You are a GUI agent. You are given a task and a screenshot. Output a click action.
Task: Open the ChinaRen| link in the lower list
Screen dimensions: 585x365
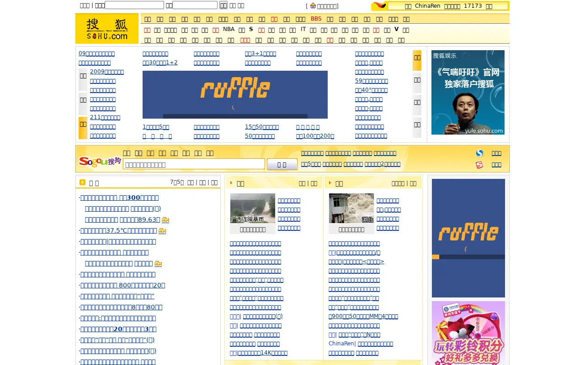[342, 344]
